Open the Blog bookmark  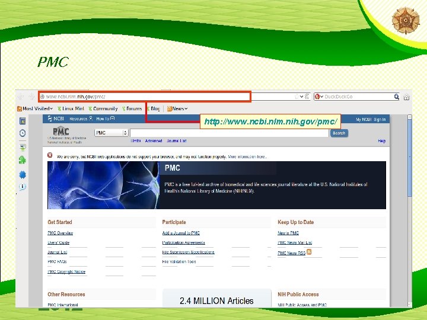[153, 108]
